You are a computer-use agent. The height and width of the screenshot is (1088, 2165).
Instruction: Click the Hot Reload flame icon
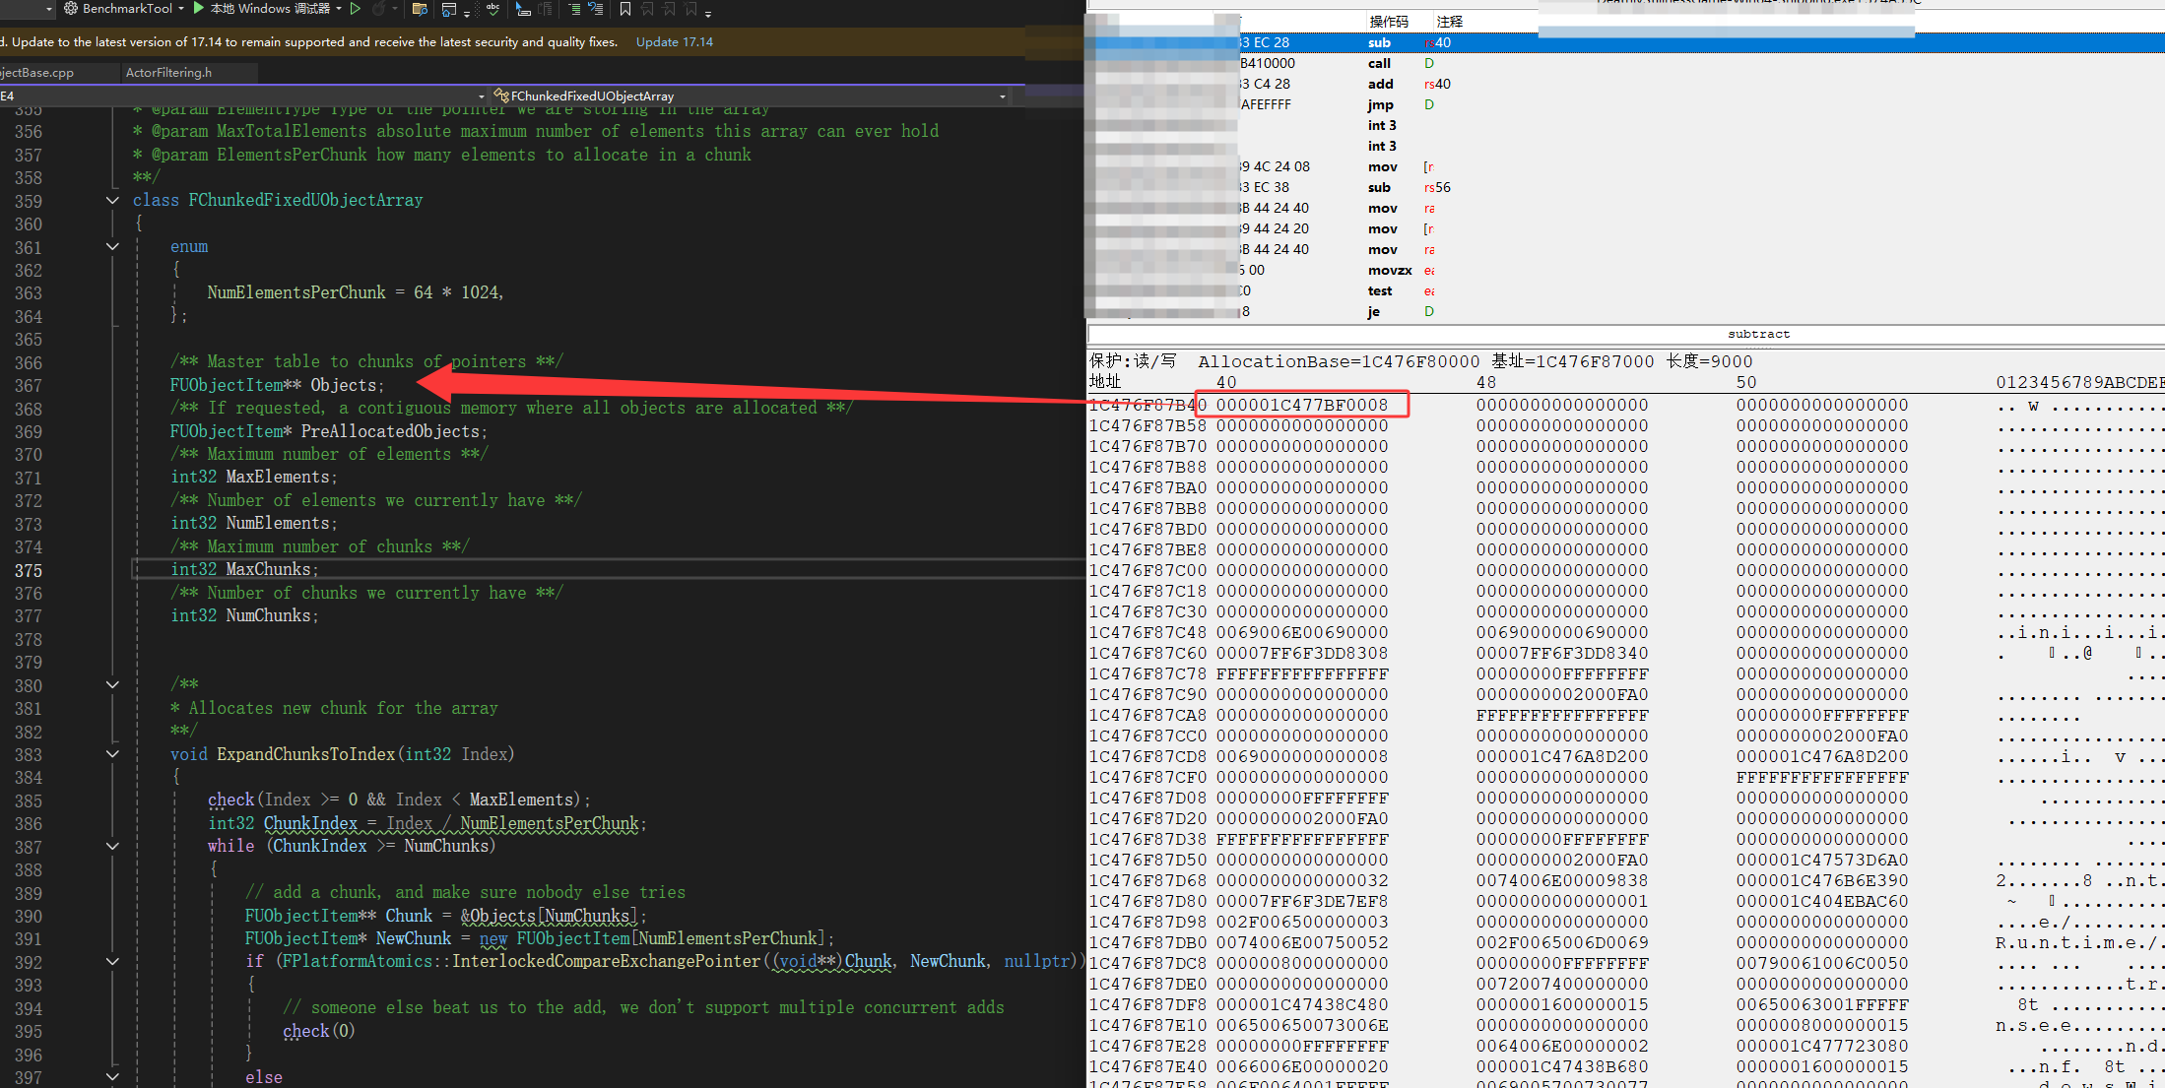pyautogui.click(x=381, y=9)
